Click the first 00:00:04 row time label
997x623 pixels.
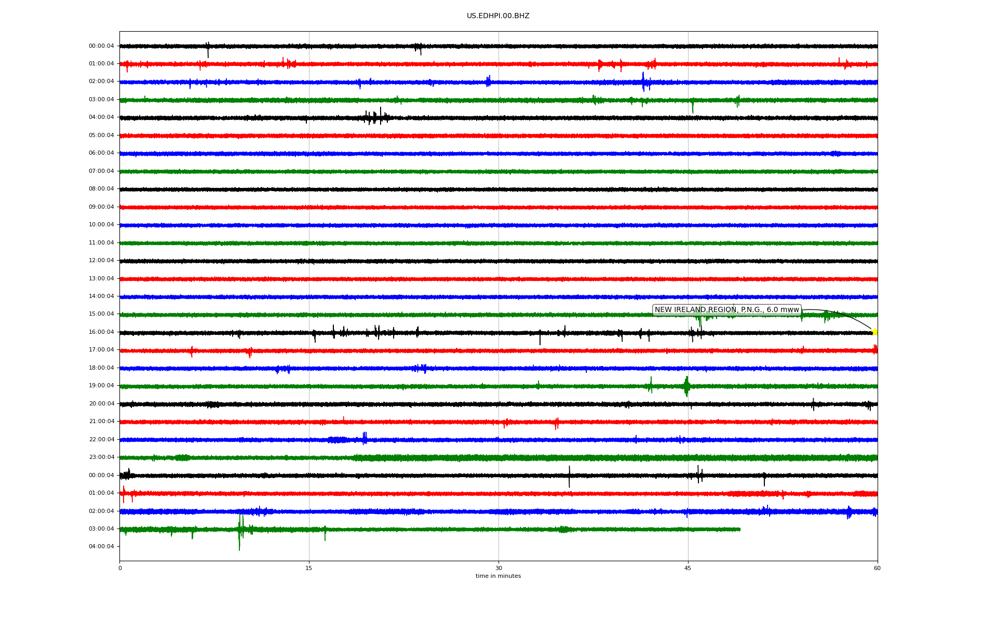(101, 46)
